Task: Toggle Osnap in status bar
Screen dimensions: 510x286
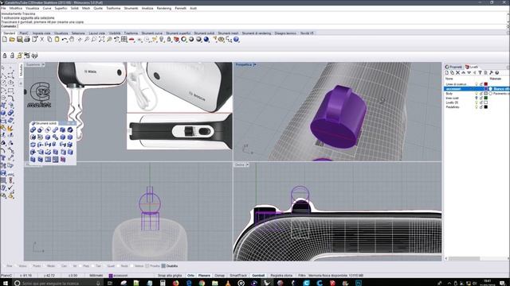Action: coord(220,276)
